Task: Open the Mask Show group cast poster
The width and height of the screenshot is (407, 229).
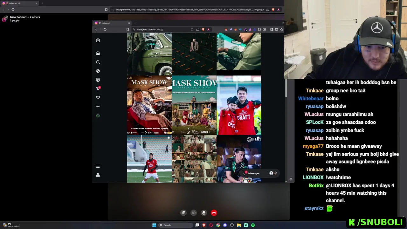Action: [194, 105]
